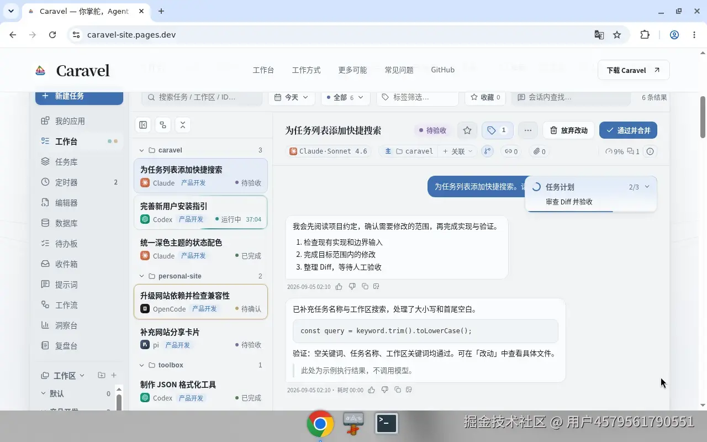This screenshot has width=707, height=442.
Task: Open the 今天 date filter dropdown
Action: (x=292, y=97)
